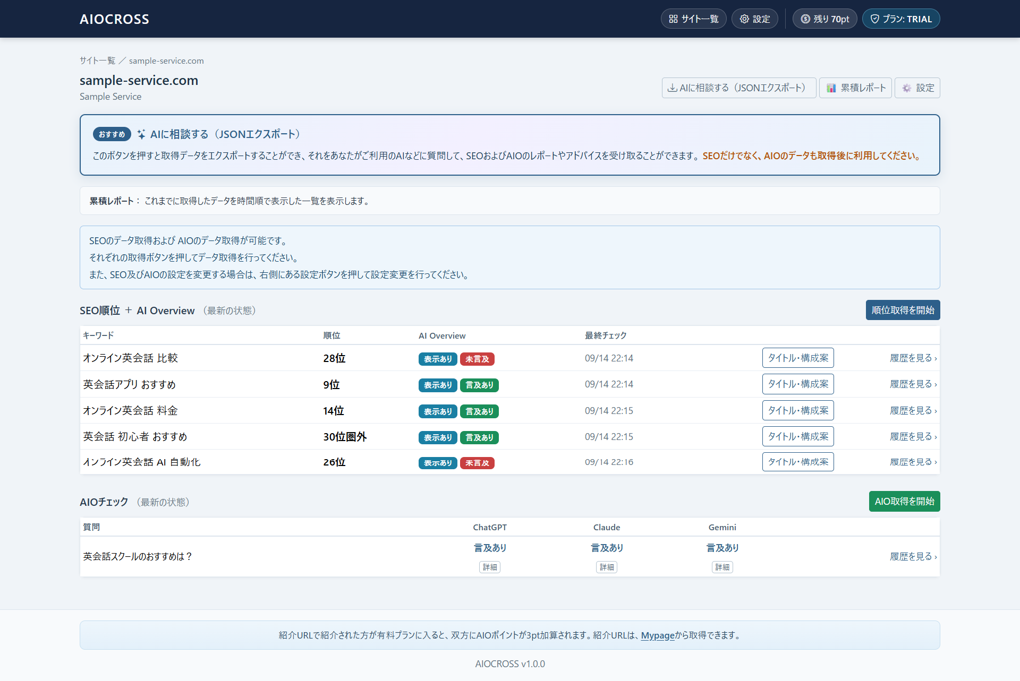This screenshot has width=1020, height=681.
Task: Click the おすすめ badge in the banner
Action: pos(112,134)
